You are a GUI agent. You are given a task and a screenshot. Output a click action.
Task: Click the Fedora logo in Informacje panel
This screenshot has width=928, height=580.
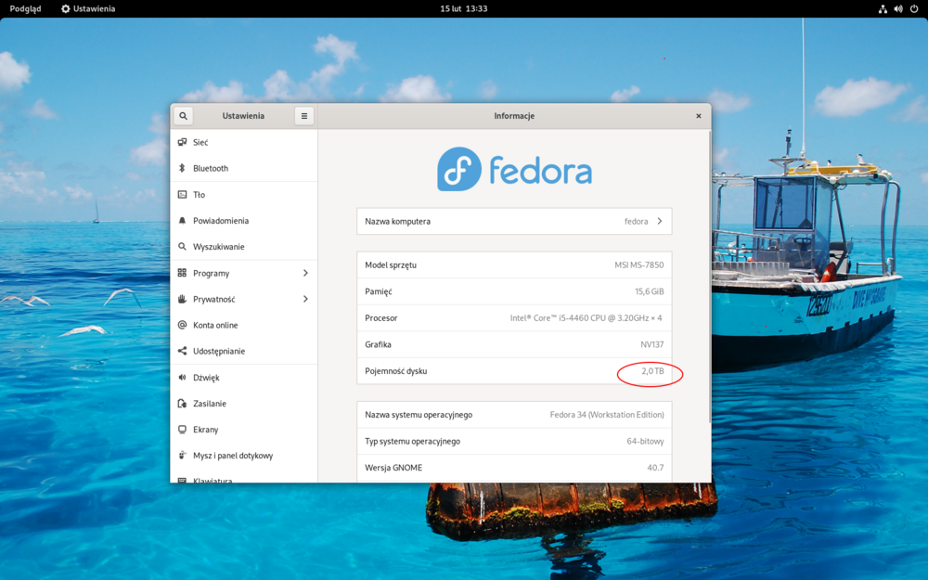click(514, 169)
